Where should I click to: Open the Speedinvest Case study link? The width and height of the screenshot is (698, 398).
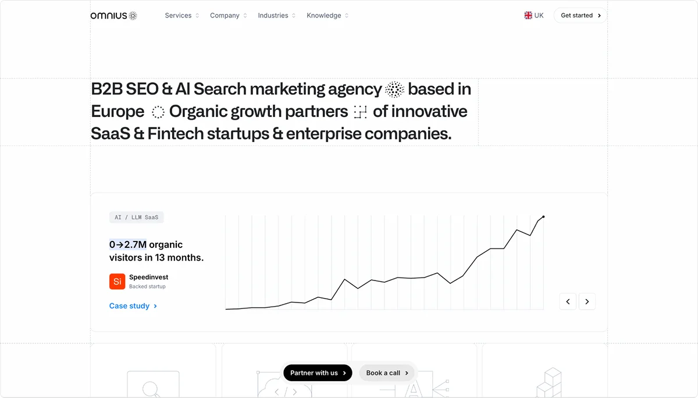[133, 305]
